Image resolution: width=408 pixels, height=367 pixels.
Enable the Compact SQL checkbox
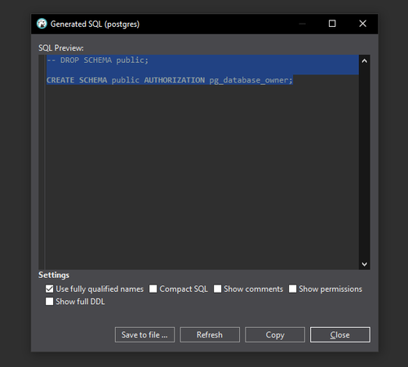(x=153, y=289)
